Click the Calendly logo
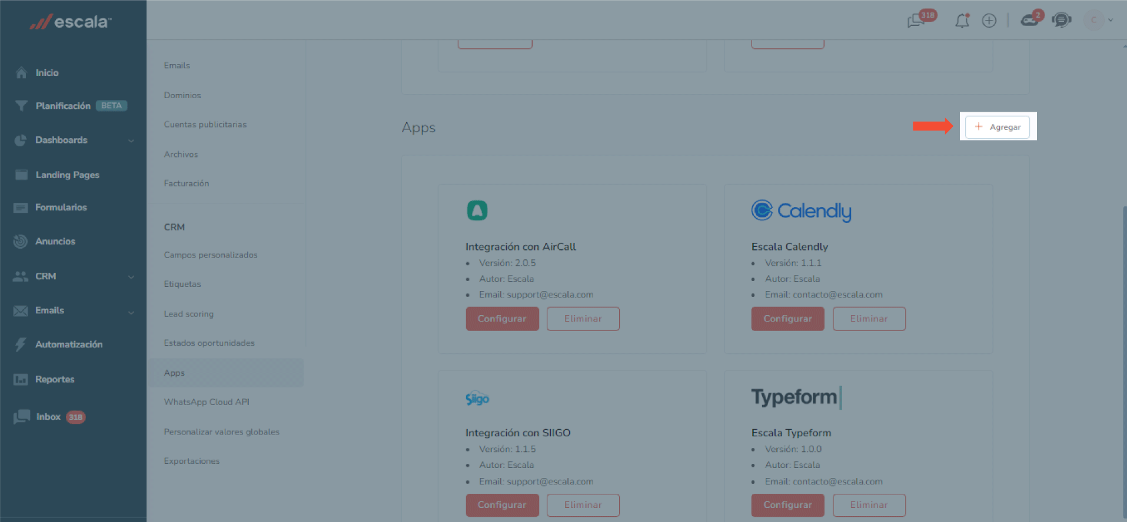This screenshot has width=1127, height=522. (x=802, y=210)
